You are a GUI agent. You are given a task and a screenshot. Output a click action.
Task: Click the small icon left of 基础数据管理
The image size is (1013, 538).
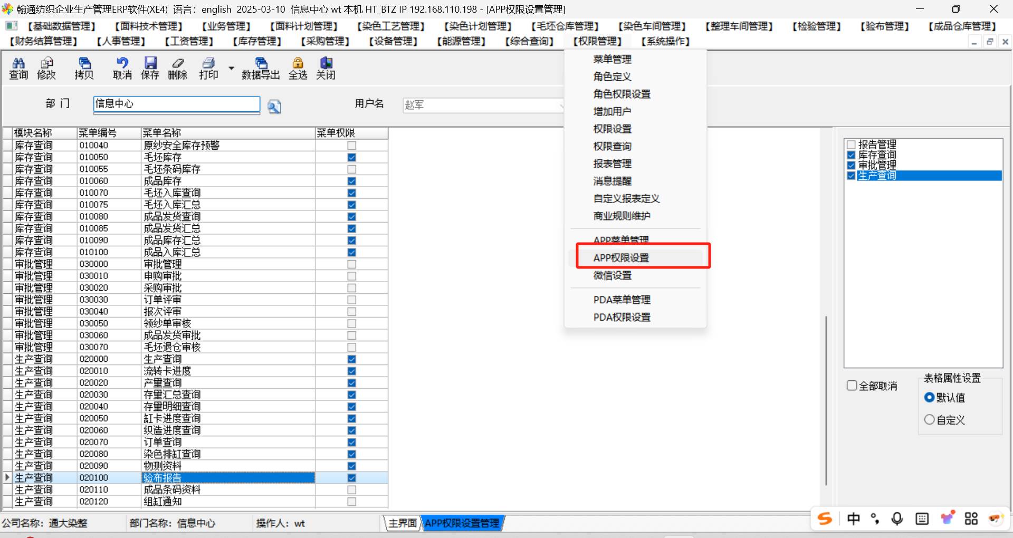point(12,26)
